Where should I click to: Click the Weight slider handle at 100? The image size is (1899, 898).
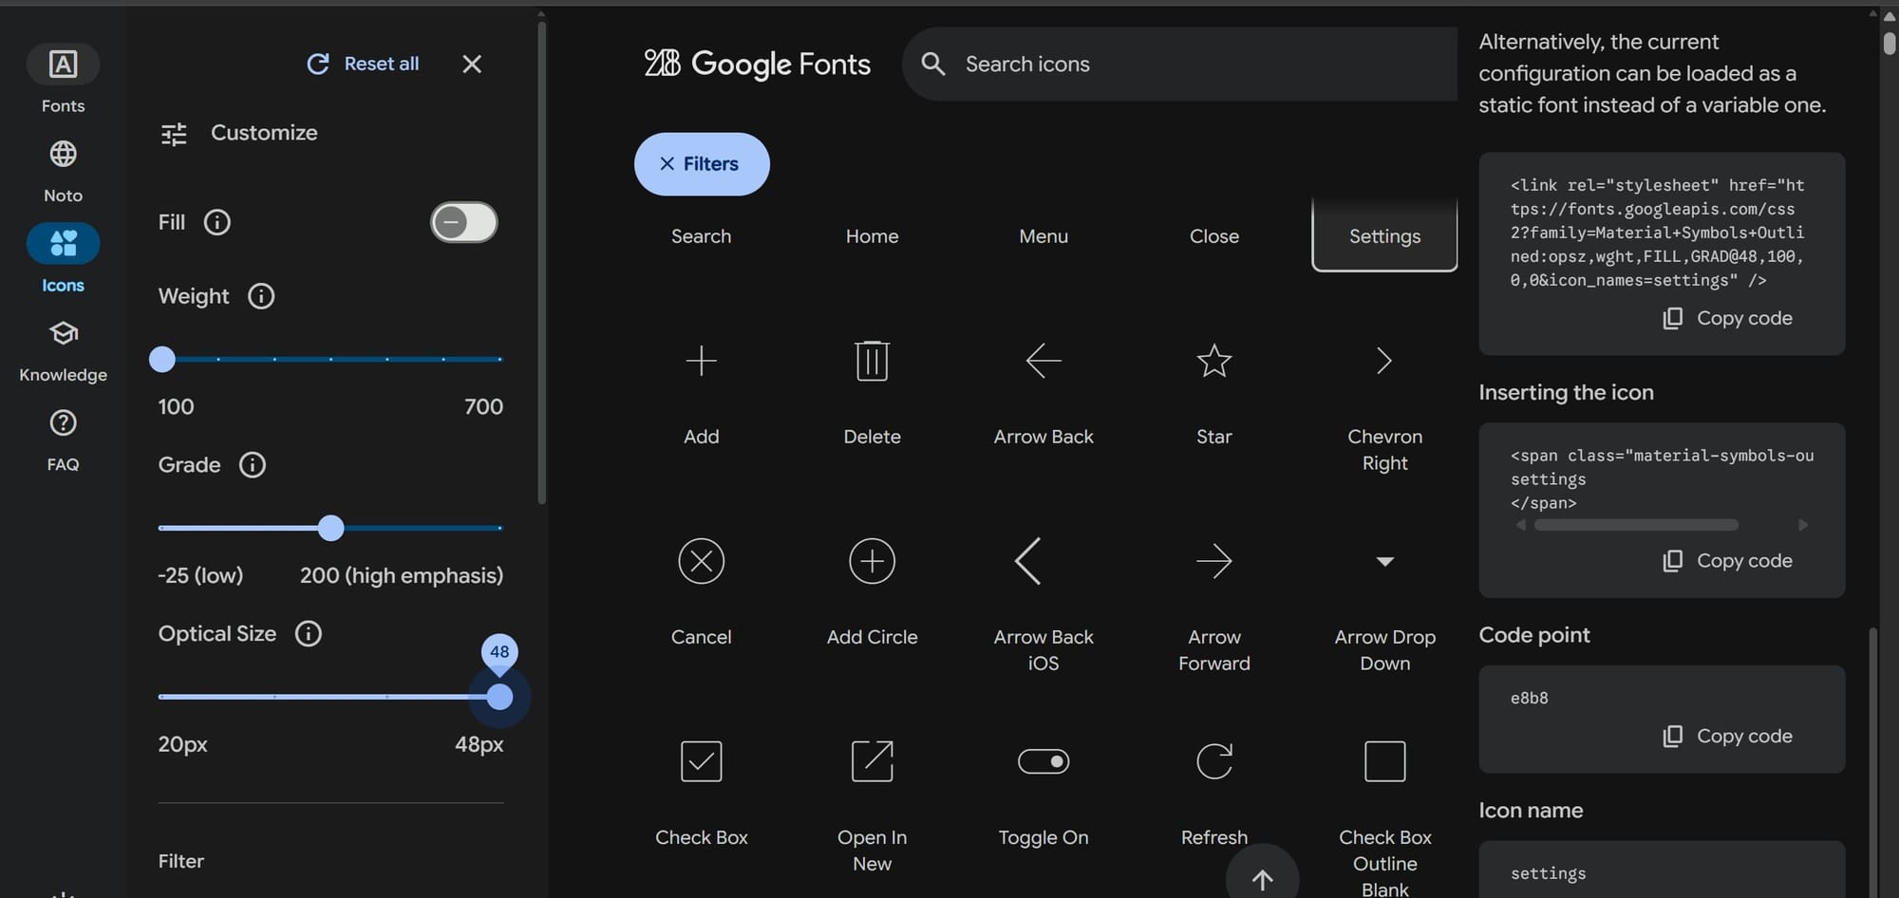tap(162, 359)
